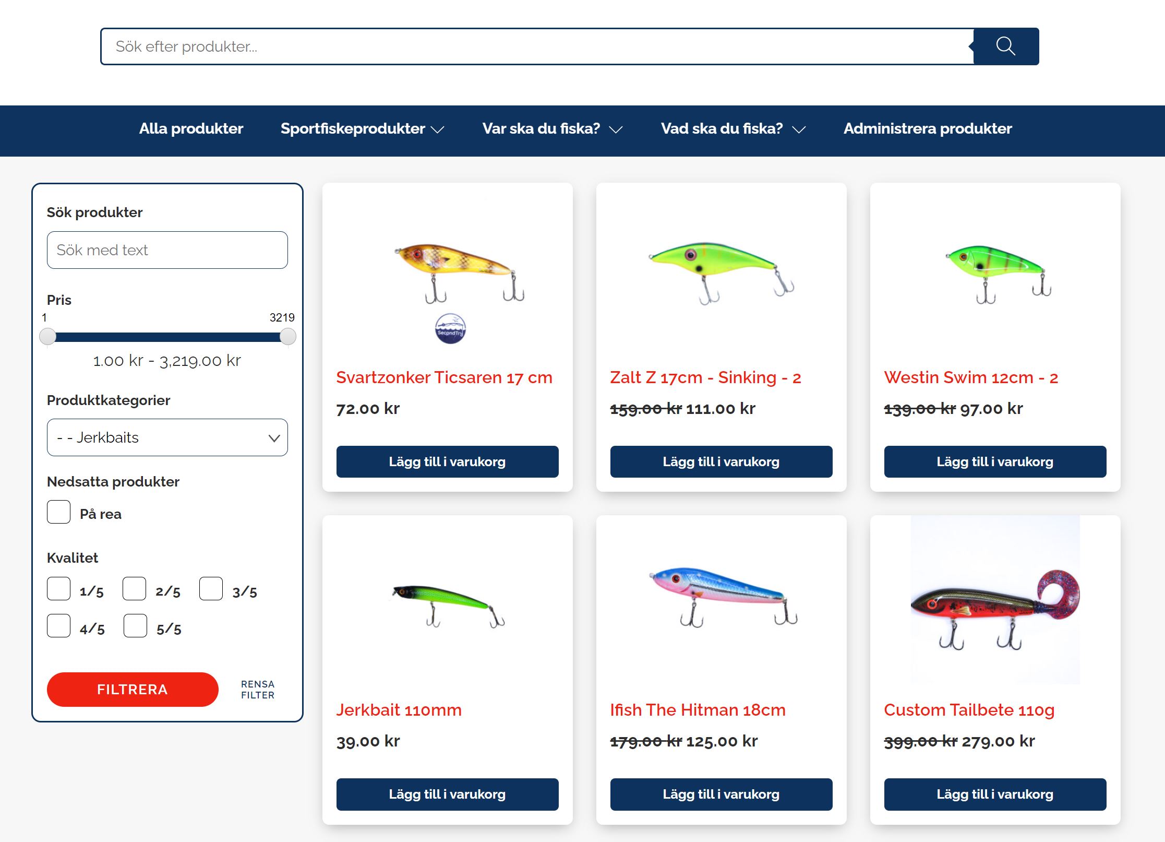Click the magnifying glass search icon
Image resolution: width=1165 pixels, height=842 pixels.
(x=1005, y=46)
